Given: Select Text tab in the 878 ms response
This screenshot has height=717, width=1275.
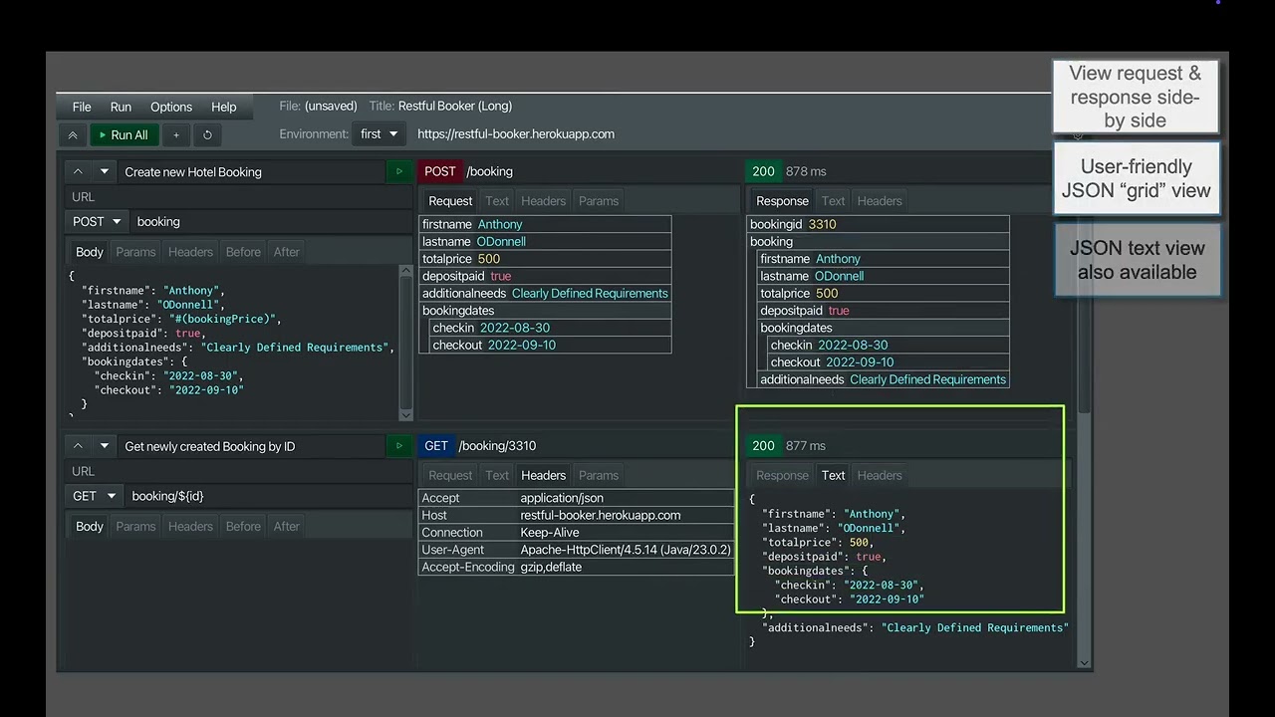Looking at the screenshot, I should point(834,200).
